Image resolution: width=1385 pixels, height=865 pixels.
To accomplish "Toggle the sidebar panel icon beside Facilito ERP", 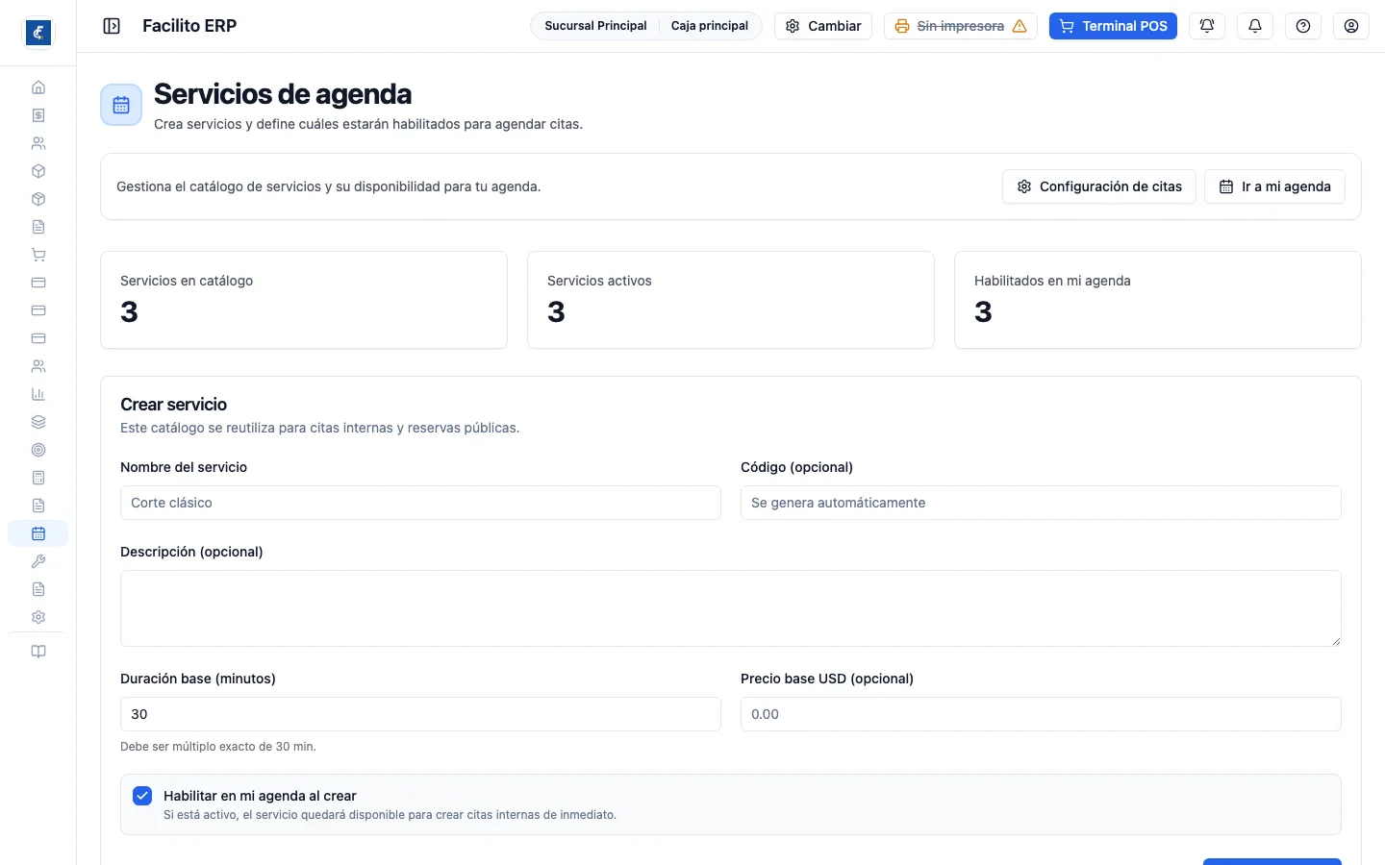I will pos(112,26).
